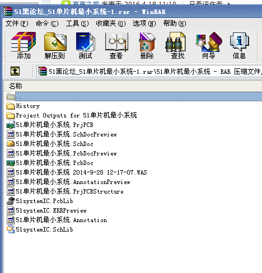Open the 命令(C) menu
This screenshot has width=262, height=273.
[x=47, y=23]
